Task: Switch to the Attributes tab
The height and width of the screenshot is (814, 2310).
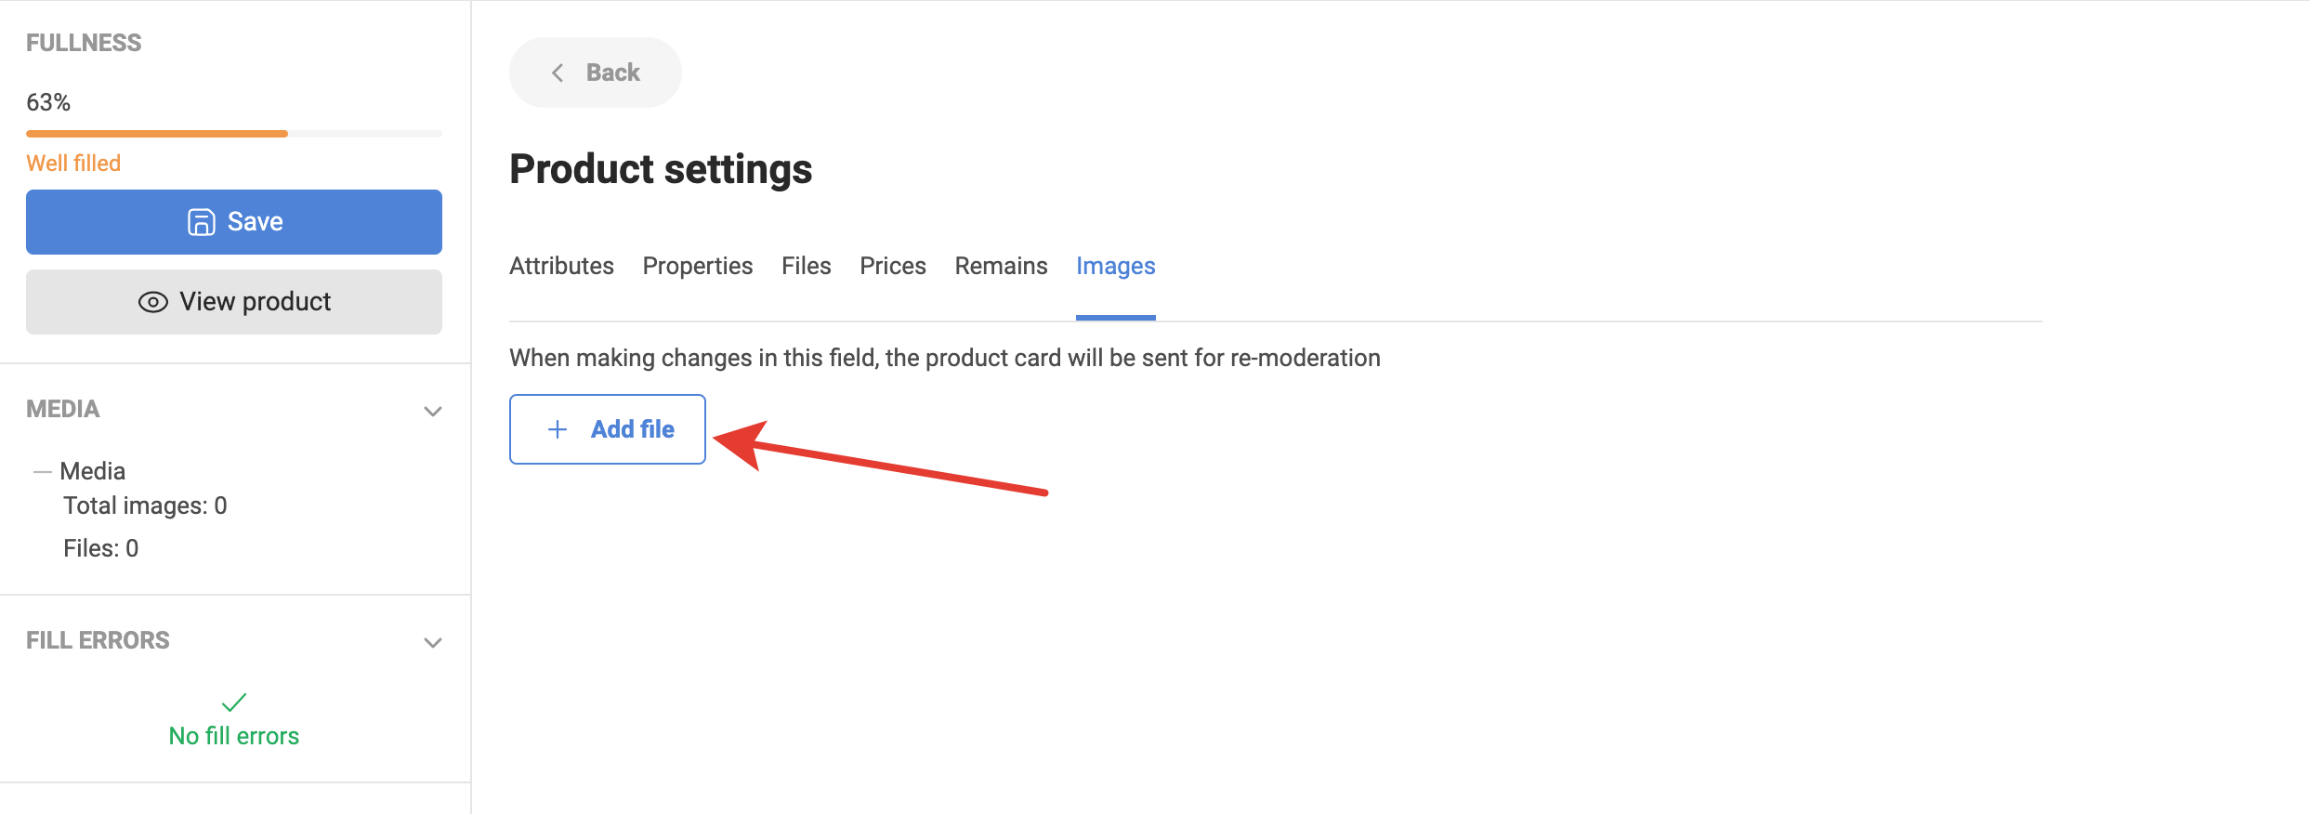Action: pyautogui.click(x=561, y=267)
